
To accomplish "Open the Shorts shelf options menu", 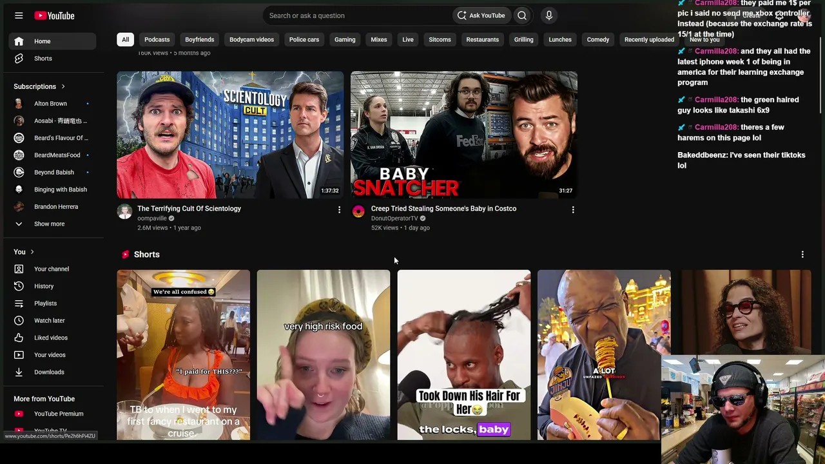I will pos(802,255).
